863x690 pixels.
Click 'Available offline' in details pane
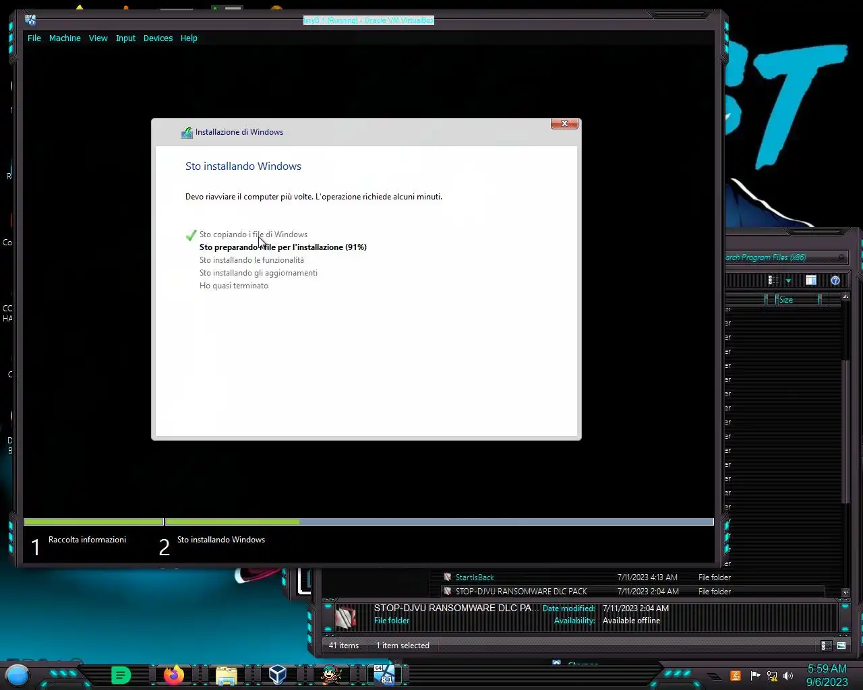click(631, 621)
